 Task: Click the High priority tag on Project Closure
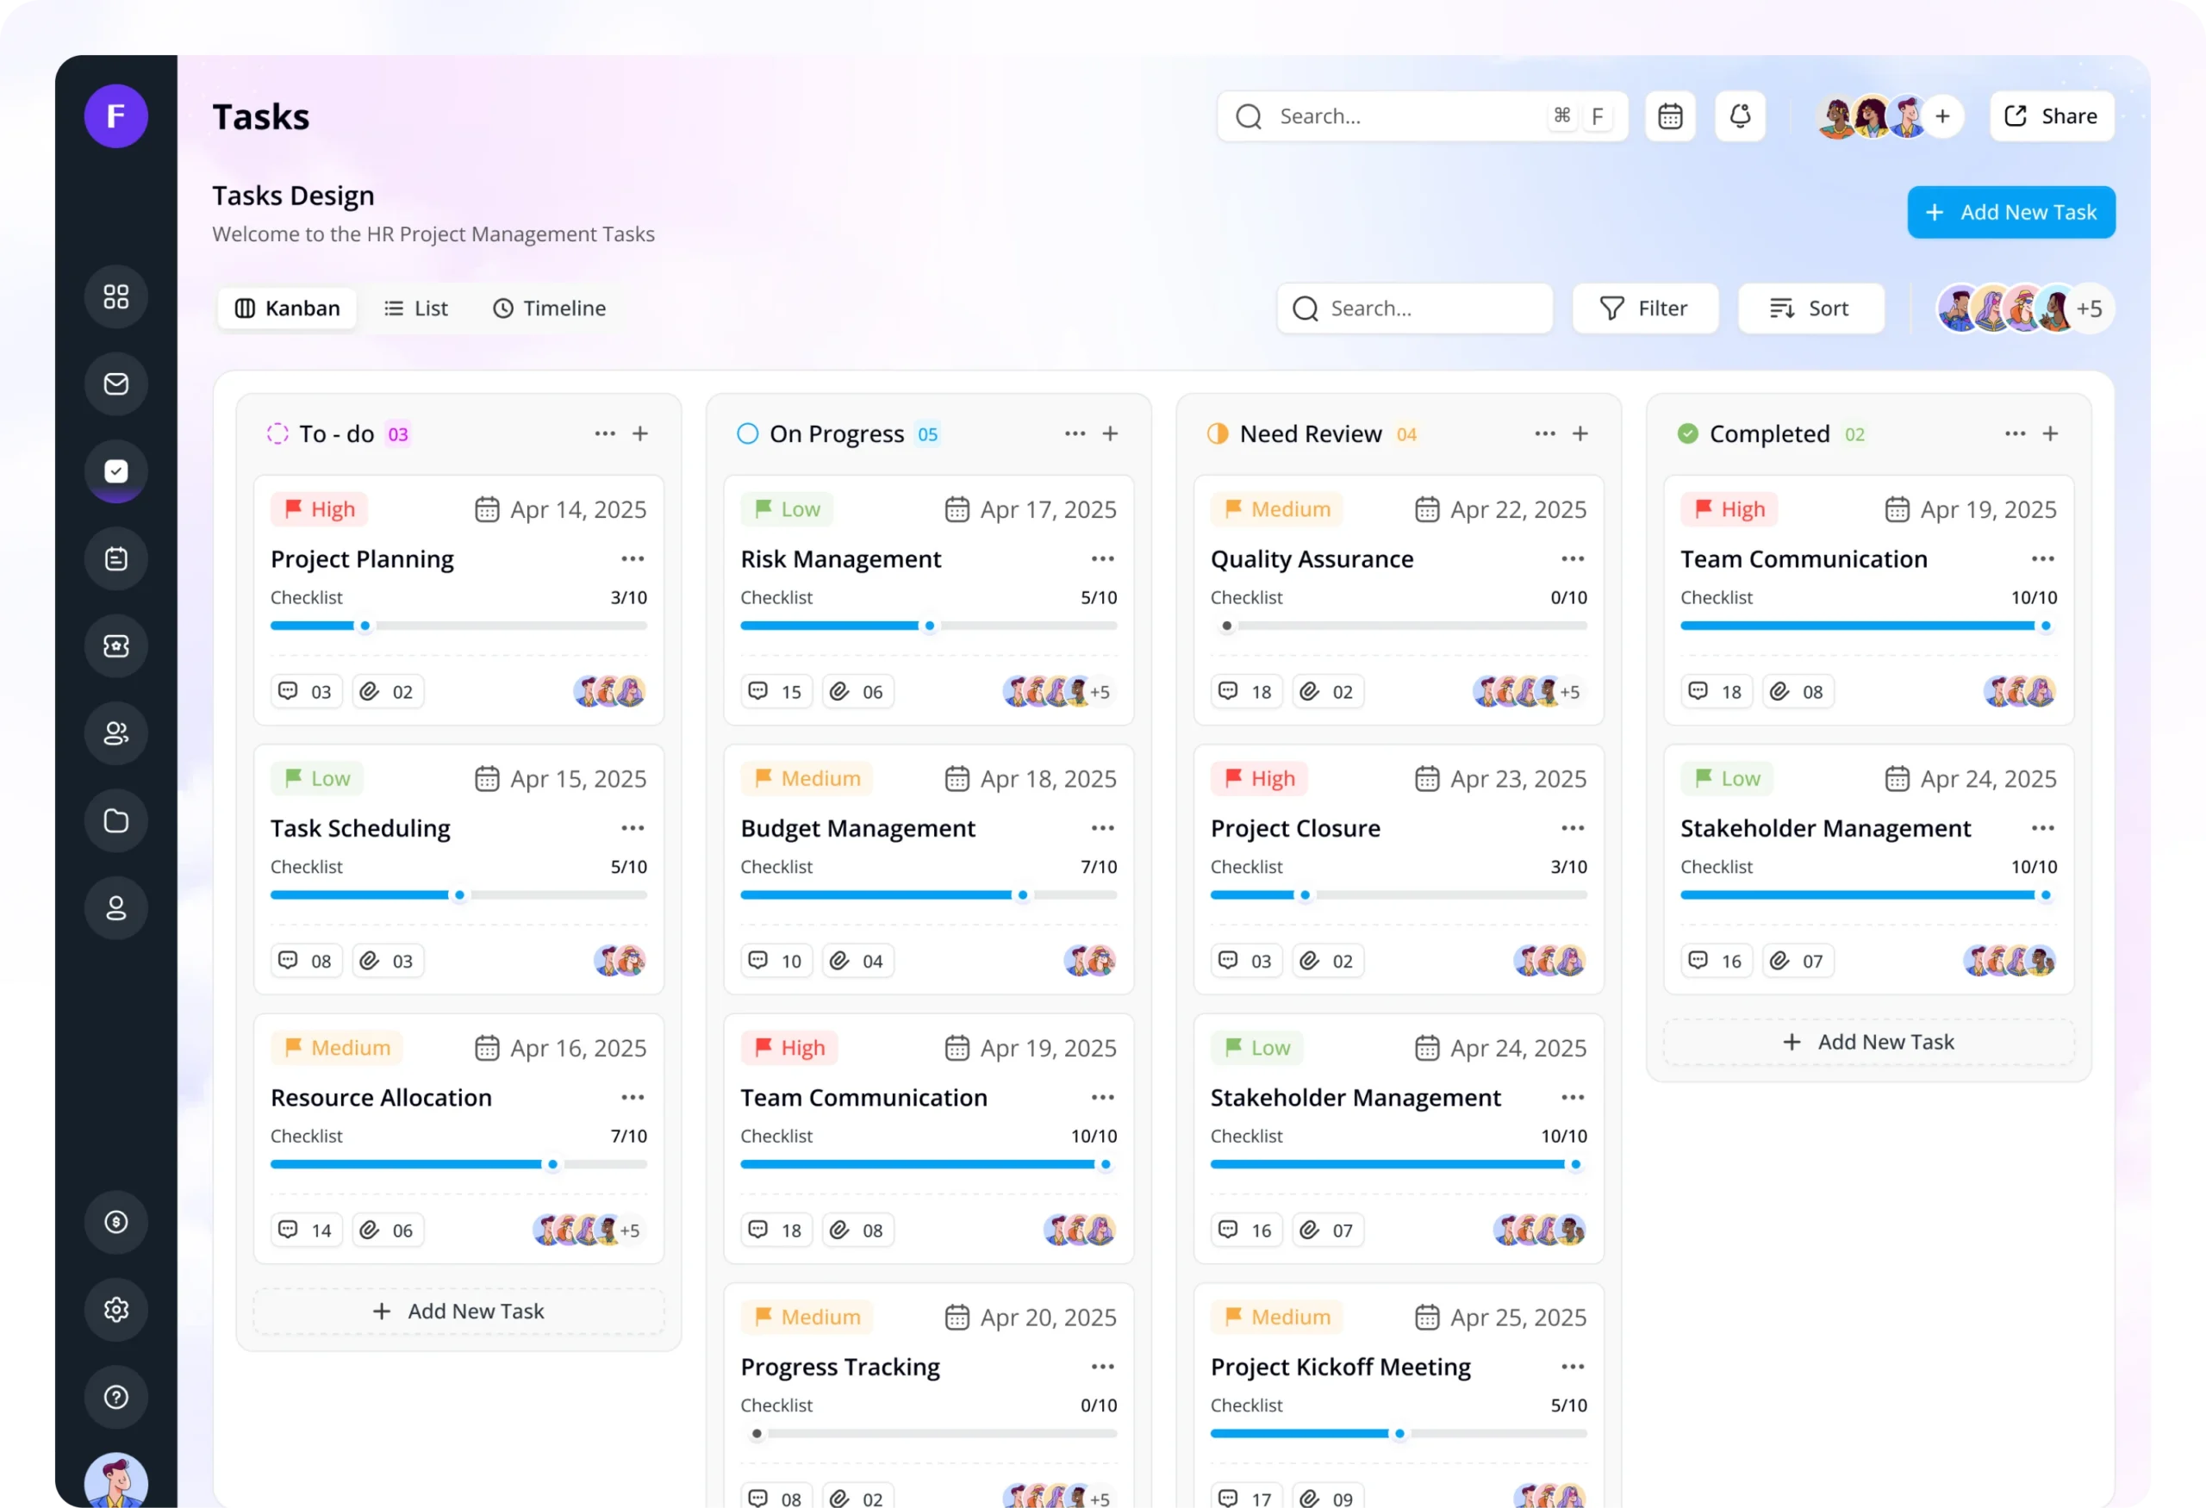pyautogui.click(x=1260, y=779)
